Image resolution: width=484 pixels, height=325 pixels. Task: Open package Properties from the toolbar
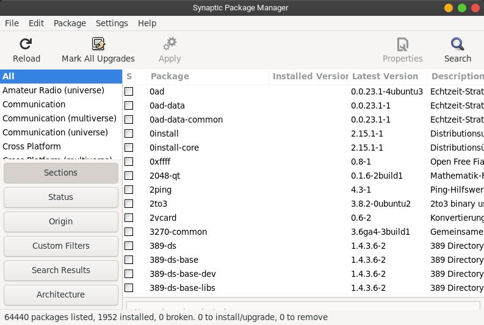tap(402, 45)
